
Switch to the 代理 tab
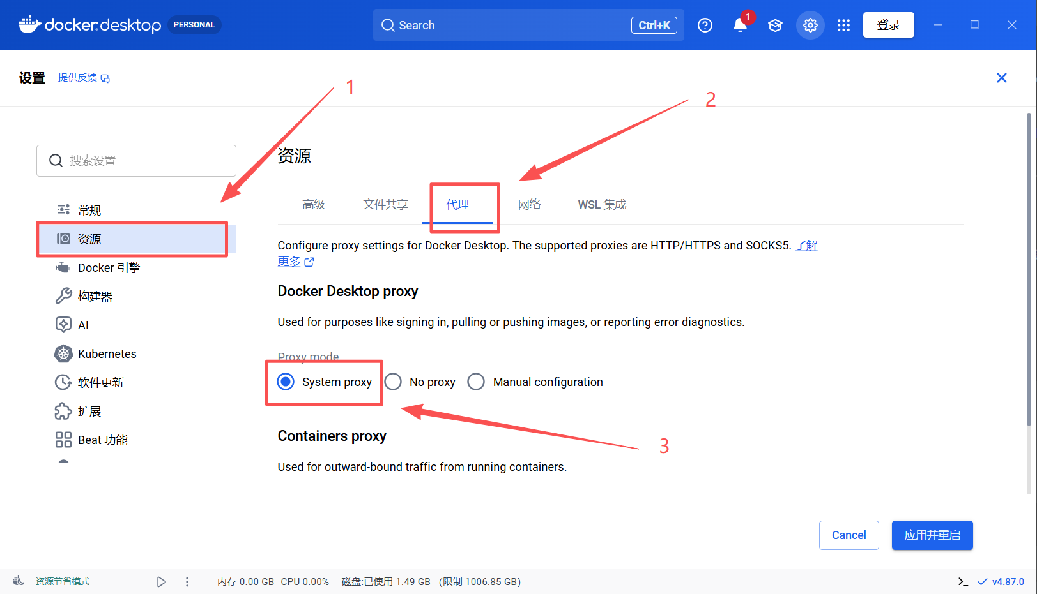click(x=457, y=204)
